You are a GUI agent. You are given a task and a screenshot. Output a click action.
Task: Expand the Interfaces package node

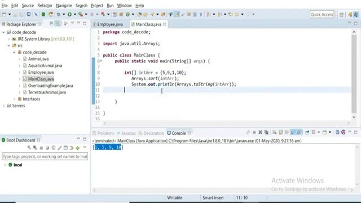[14, 99]
